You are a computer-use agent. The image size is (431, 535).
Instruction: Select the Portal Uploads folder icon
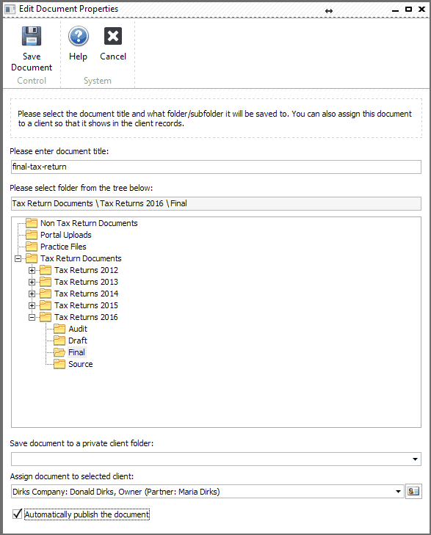click(x=32, y=235)
